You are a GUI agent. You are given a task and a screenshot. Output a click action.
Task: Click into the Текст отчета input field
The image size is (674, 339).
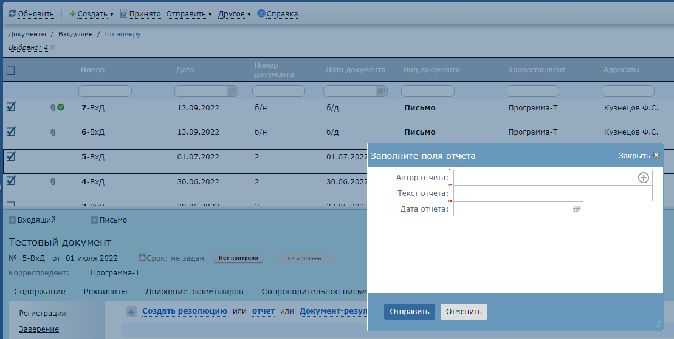point(553,193)
